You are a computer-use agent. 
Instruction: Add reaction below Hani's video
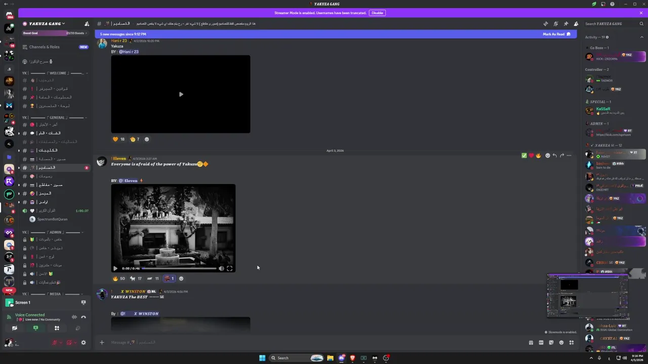coord(147,139)
